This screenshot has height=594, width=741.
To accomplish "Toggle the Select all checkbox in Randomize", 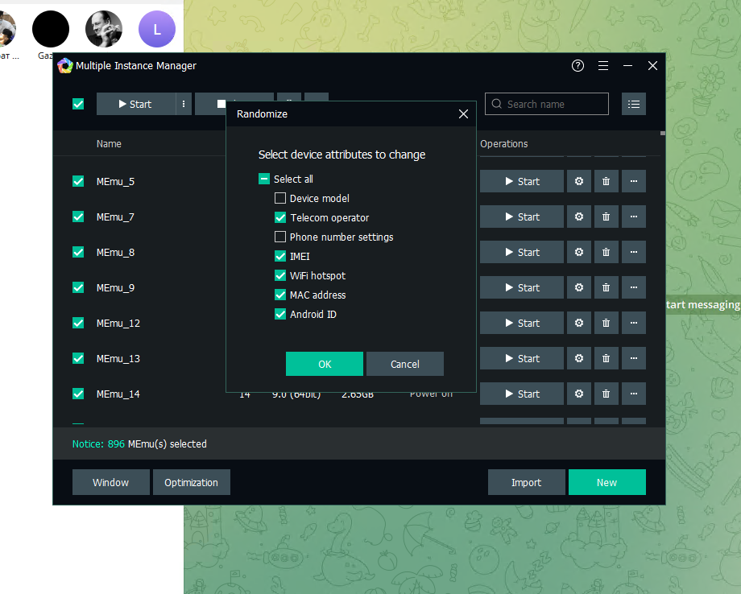I will [x=264, y=179].
